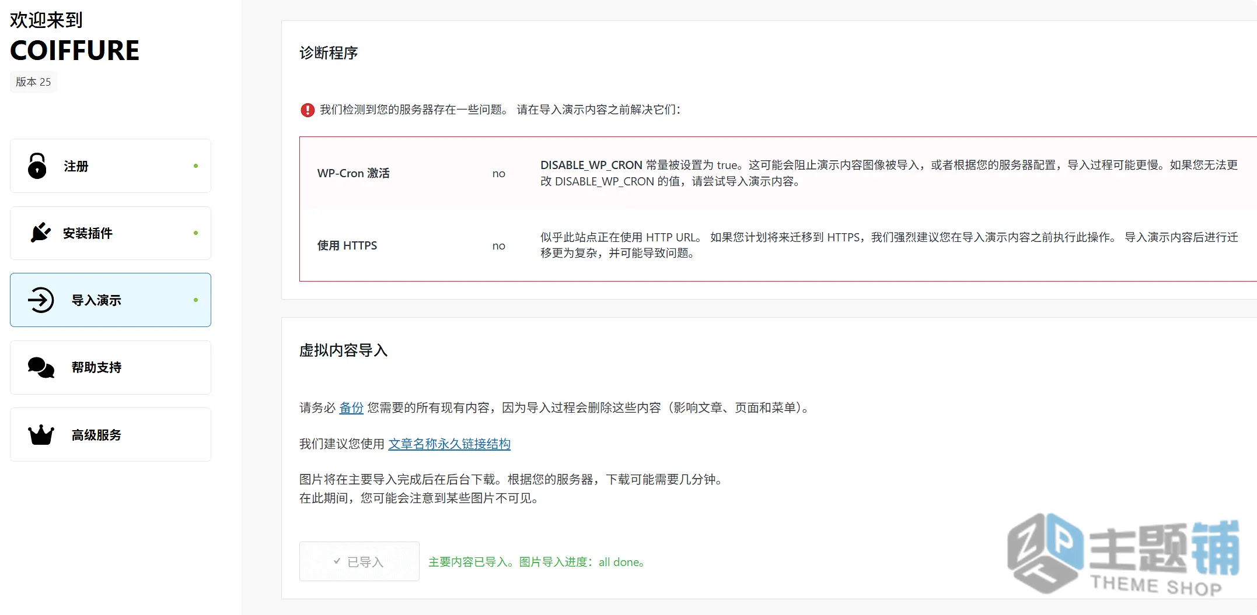The width and height of the screenshot is (1257, 615).
Task: Click the HTTP URL migration description text
Action: pyautogui.click(x=889, y=245)
